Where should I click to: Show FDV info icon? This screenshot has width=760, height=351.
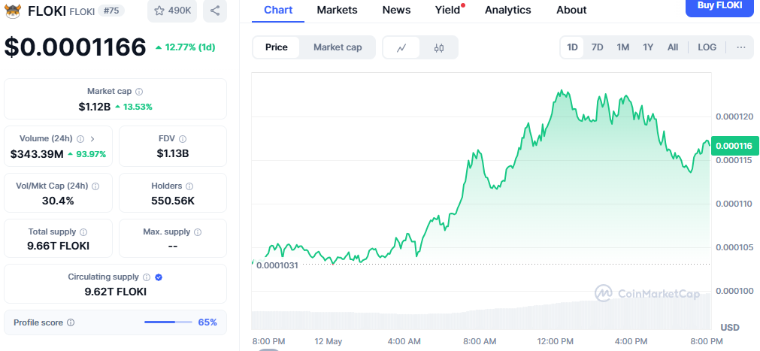click(182, 138)
